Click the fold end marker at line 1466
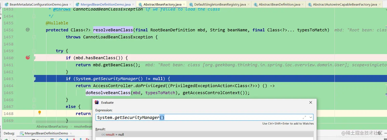 click(x=34, y=100)
